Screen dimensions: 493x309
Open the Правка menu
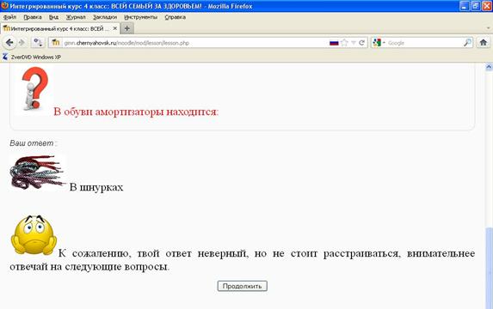pyautogui.click(x=33, y=17)
